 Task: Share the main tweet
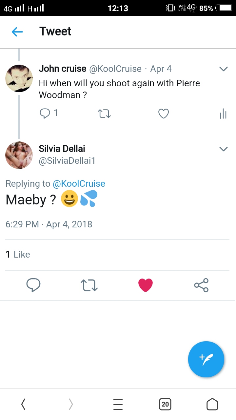click(x=201, y=285)
